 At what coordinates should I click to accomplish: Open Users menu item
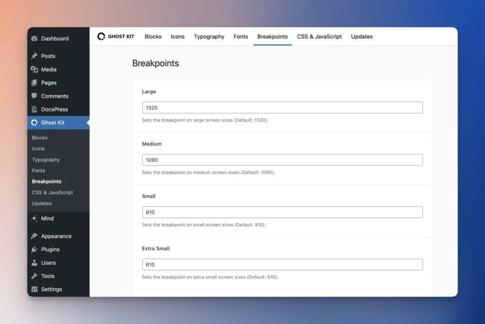click(48, 263)
